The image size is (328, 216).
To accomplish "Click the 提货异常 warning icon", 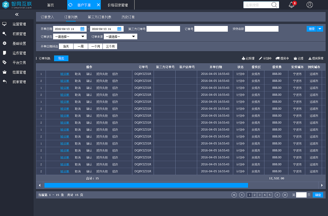I will (x=310, y=58).
